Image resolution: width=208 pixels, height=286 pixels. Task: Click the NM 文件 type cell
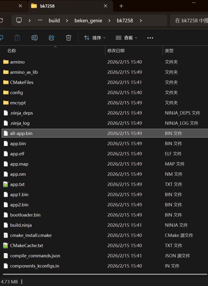[174, 174]
